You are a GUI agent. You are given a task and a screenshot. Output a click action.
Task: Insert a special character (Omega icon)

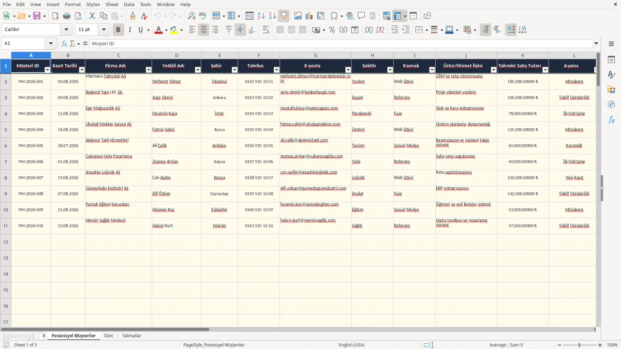(334, 16)
